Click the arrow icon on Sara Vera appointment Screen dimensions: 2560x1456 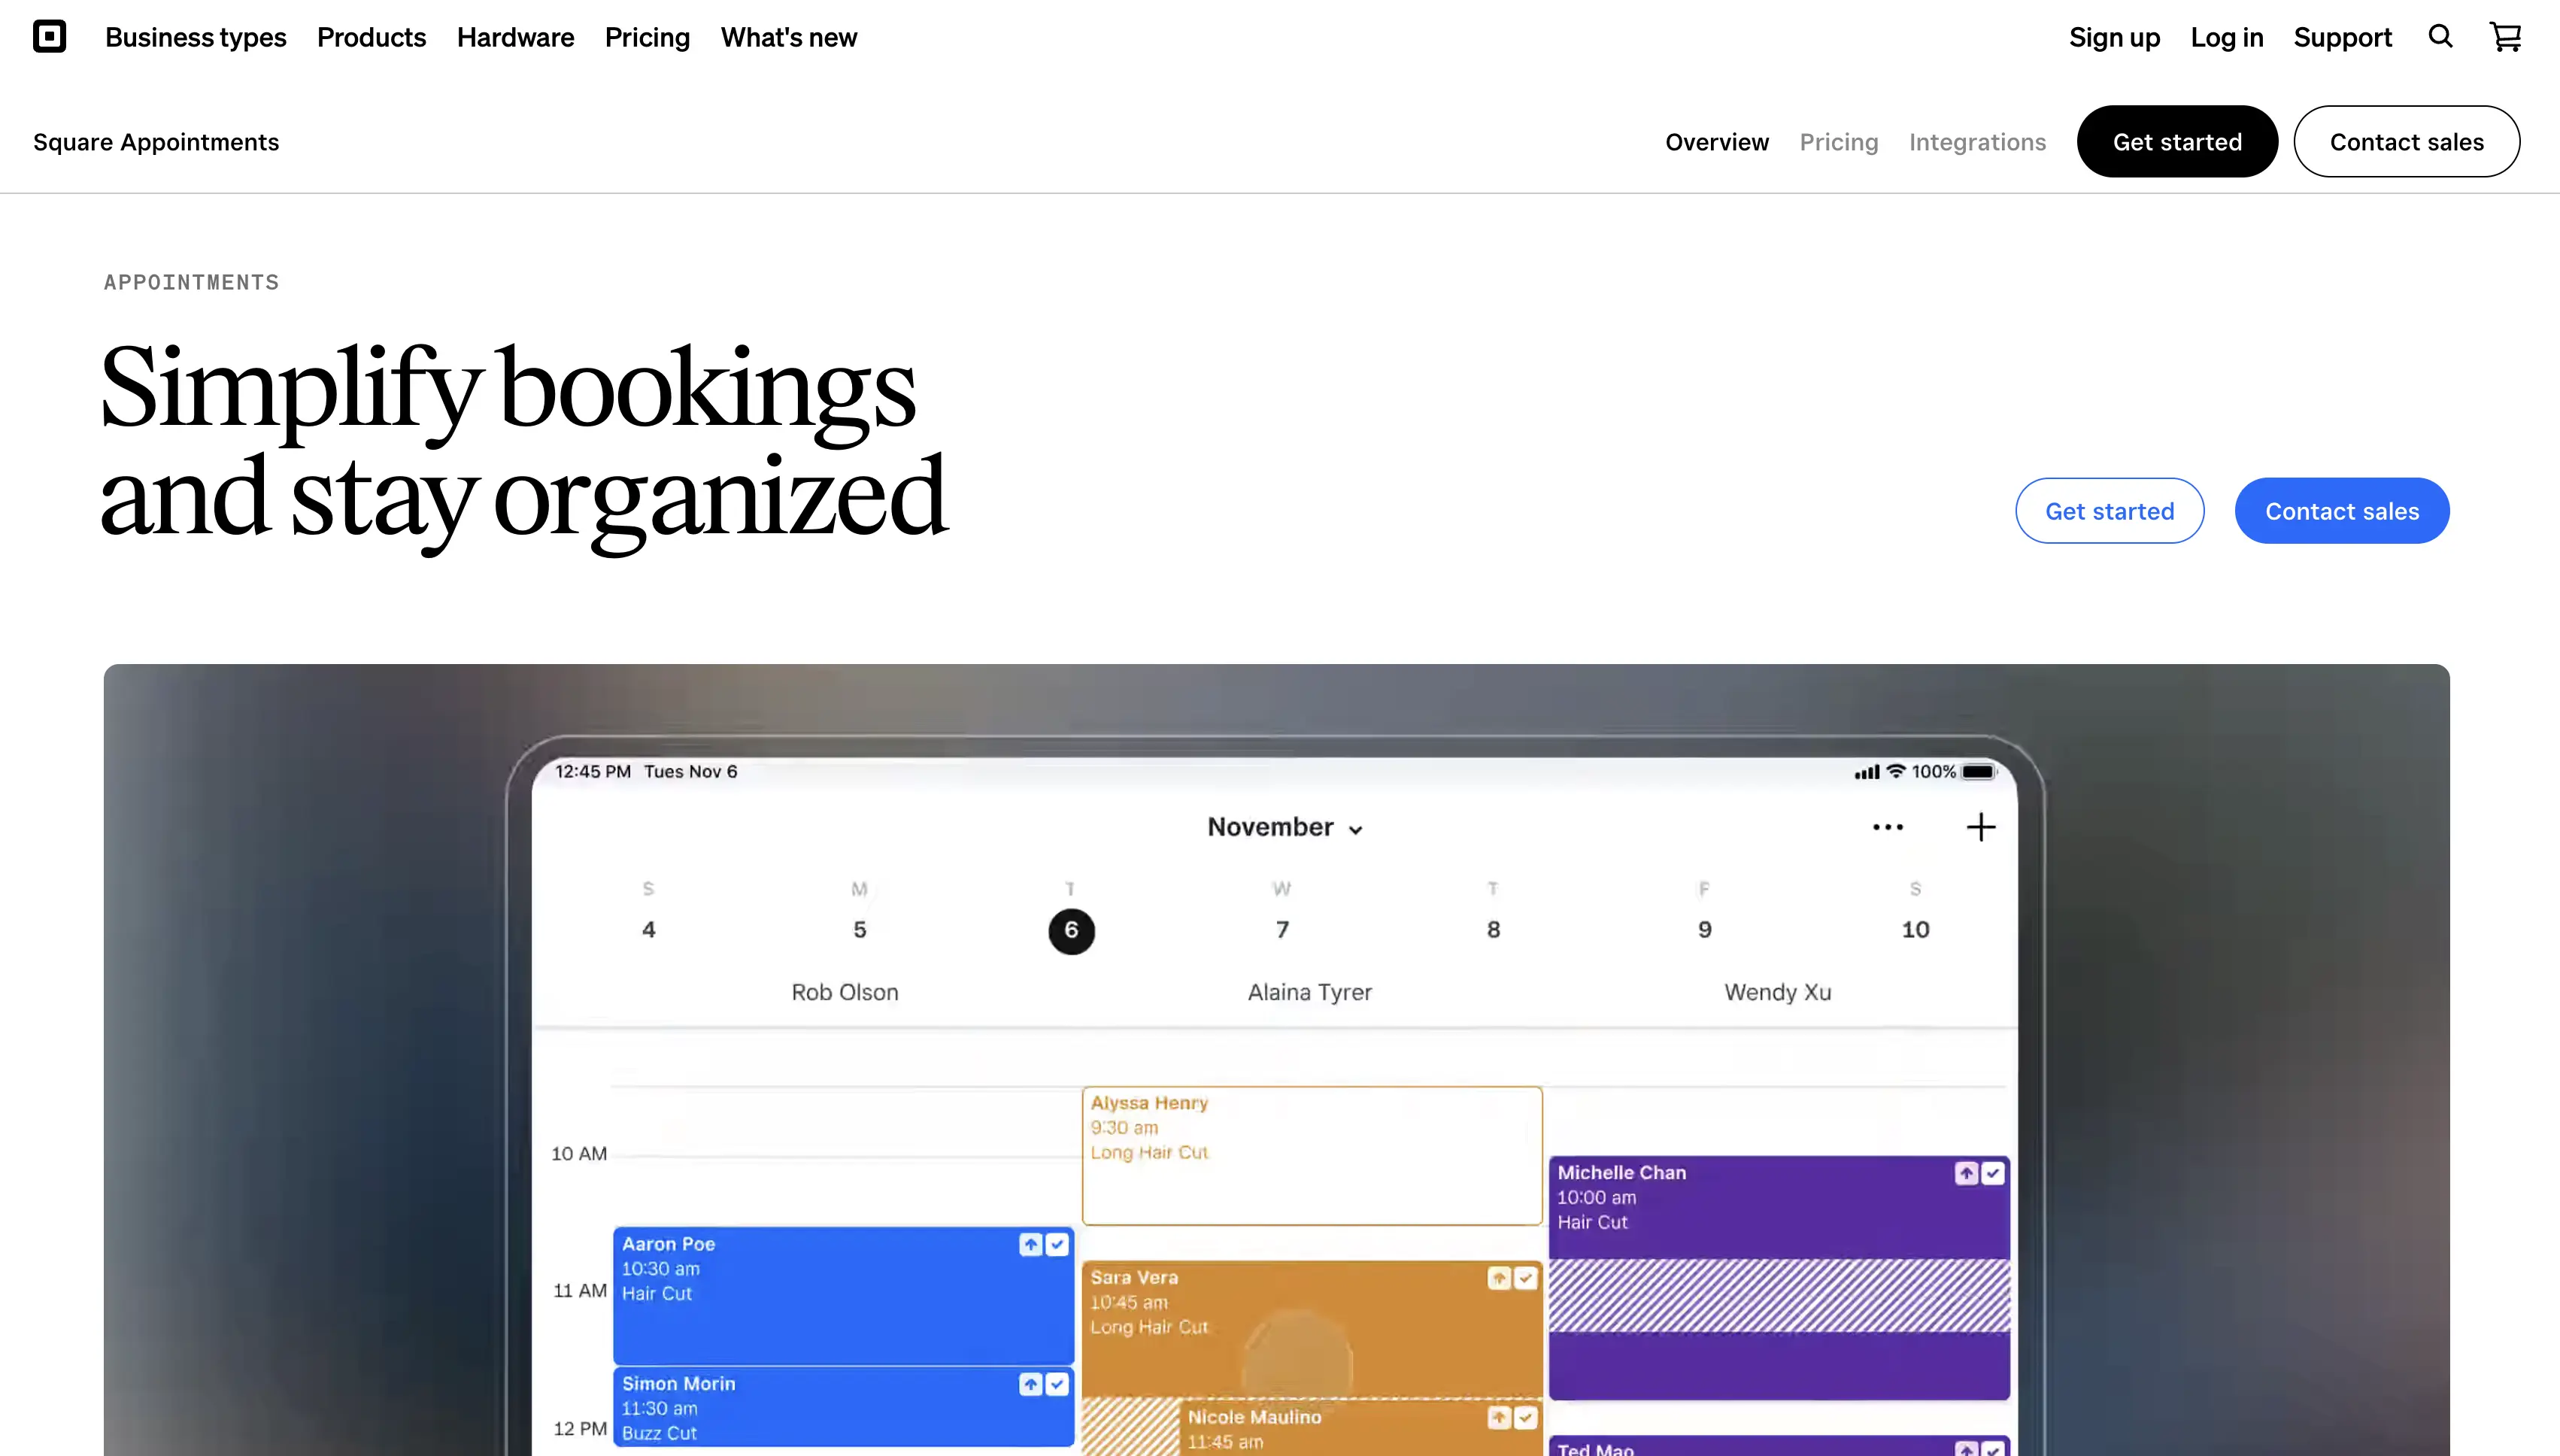(1498, 1278)
